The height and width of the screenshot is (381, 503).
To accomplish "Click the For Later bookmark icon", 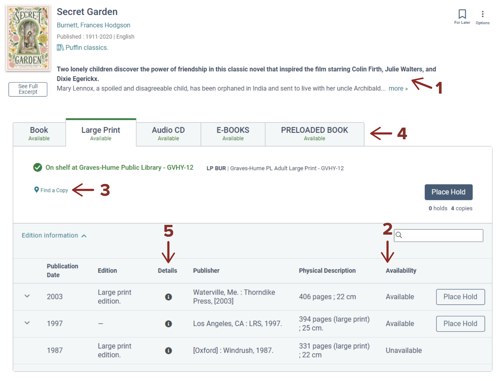I will [462, 14].
